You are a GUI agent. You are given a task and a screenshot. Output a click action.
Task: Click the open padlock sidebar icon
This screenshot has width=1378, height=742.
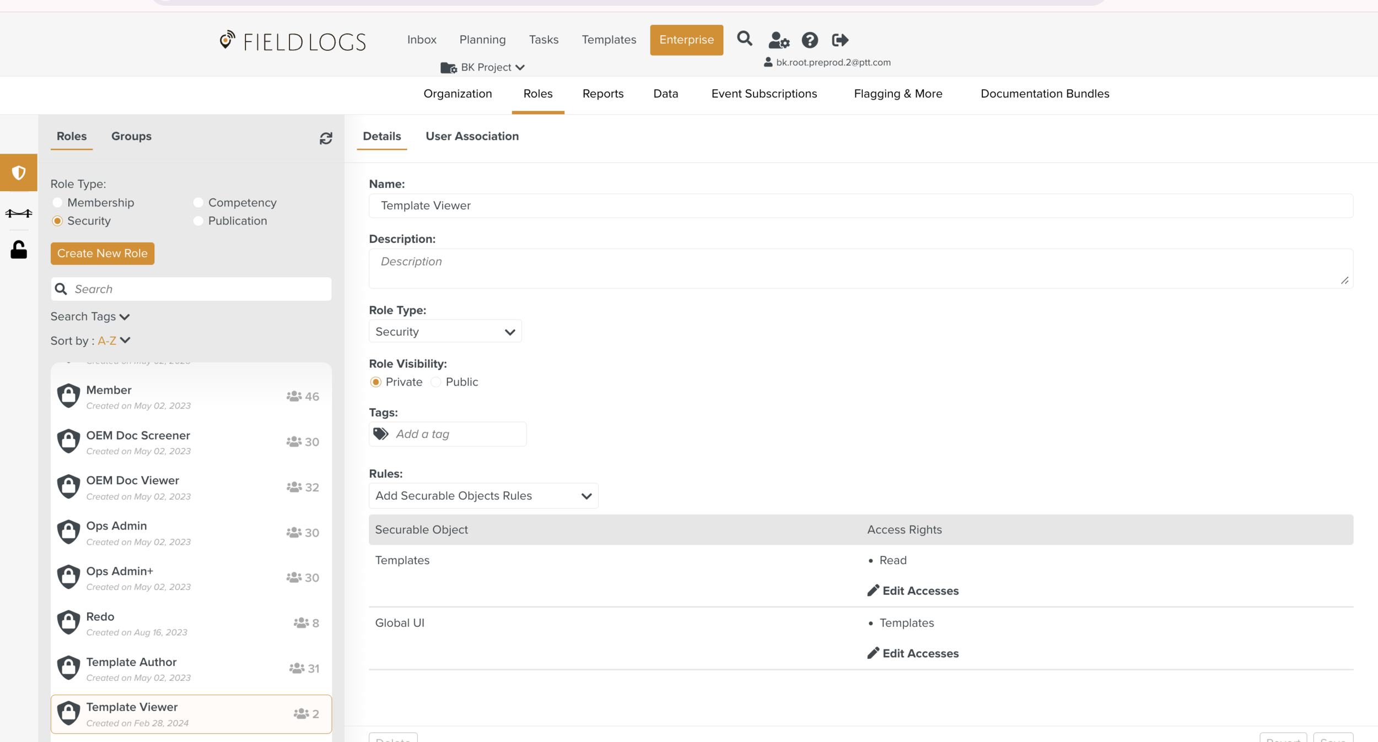pyautogui.click(x=19, y=250)
